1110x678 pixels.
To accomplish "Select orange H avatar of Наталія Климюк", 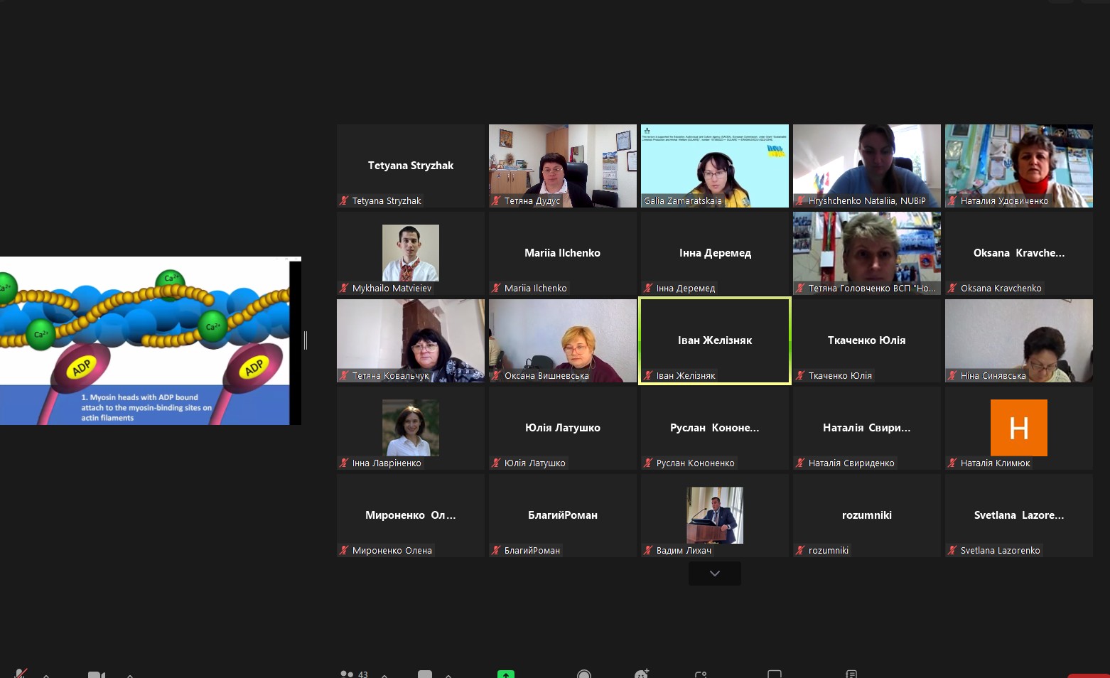I will click(x=1019, y=428).
